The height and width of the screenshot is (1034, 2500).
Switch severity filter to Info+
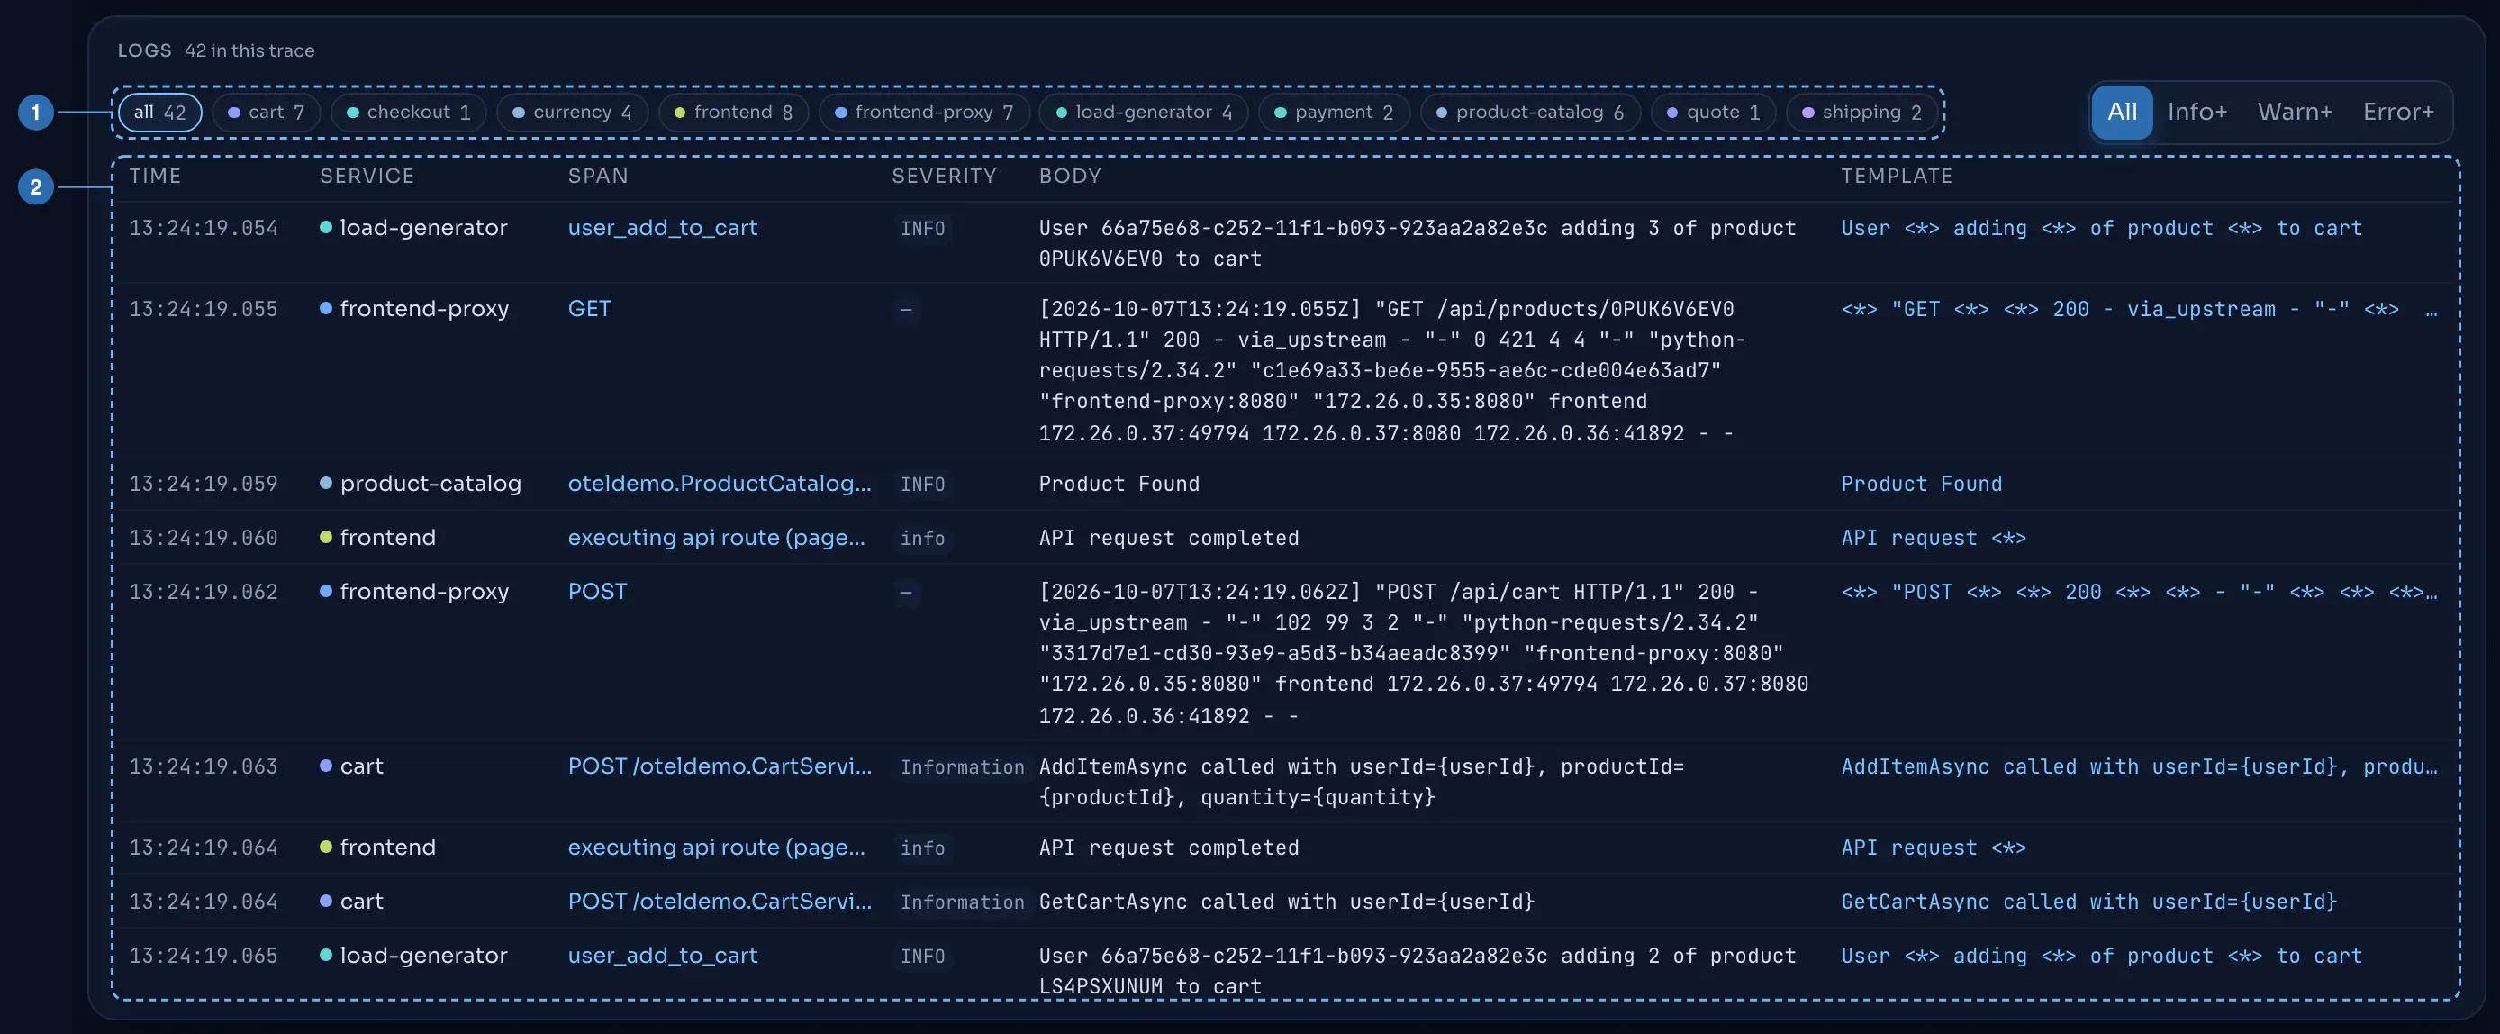(x=2197, y=113)
